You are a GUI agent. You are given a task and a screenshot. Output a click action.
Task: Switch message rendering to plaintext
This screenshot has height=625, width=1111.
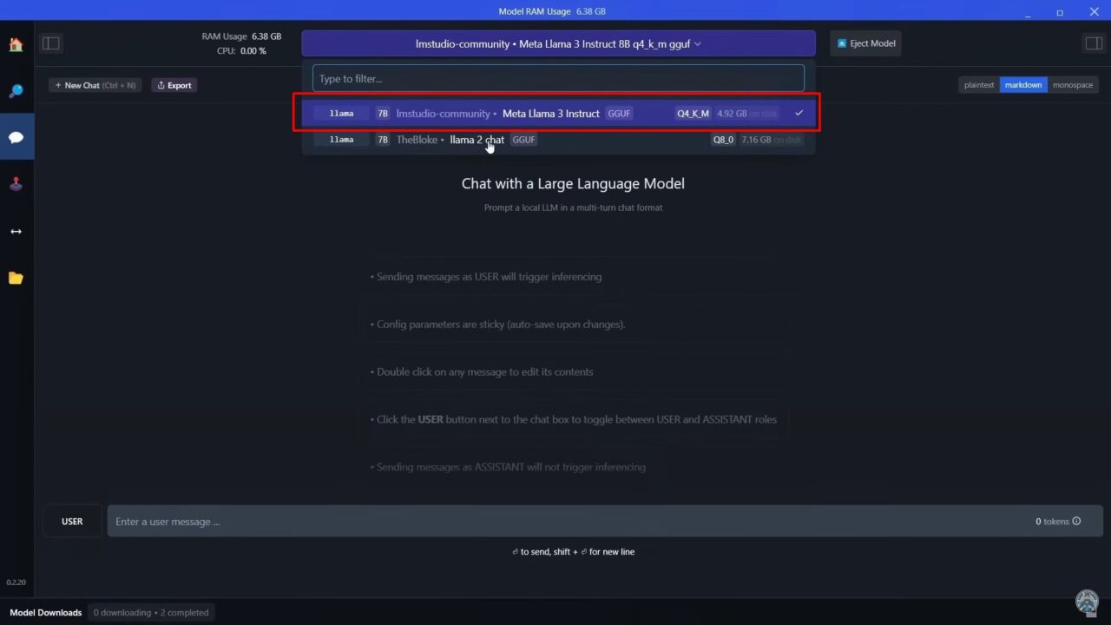pos(979,85)
